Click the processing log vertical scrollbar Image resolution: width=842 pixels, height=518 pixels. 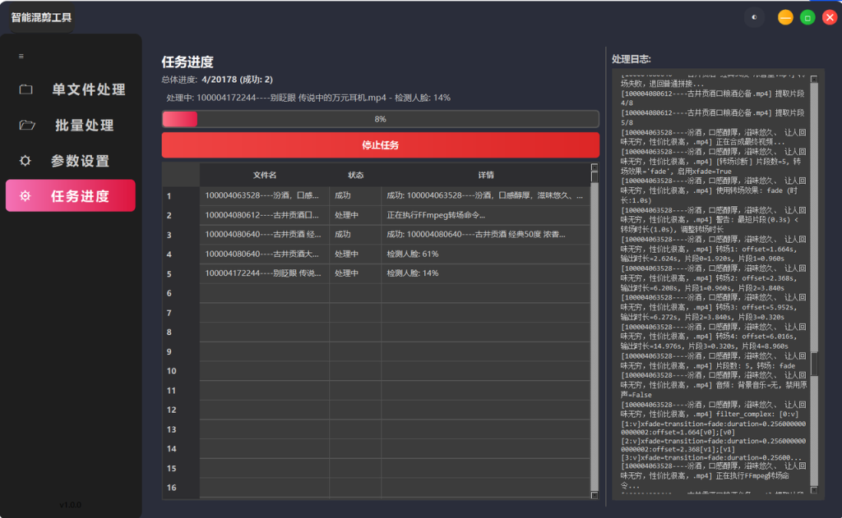pos(814,284)
